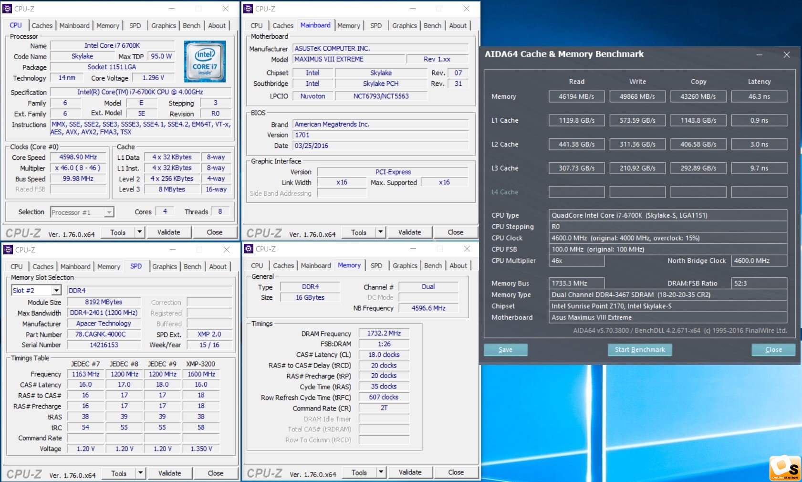Screen dimensions: 802x482
Task: Click DRAM Frequency 1732.2 MHz value
Action: (384, 334)
